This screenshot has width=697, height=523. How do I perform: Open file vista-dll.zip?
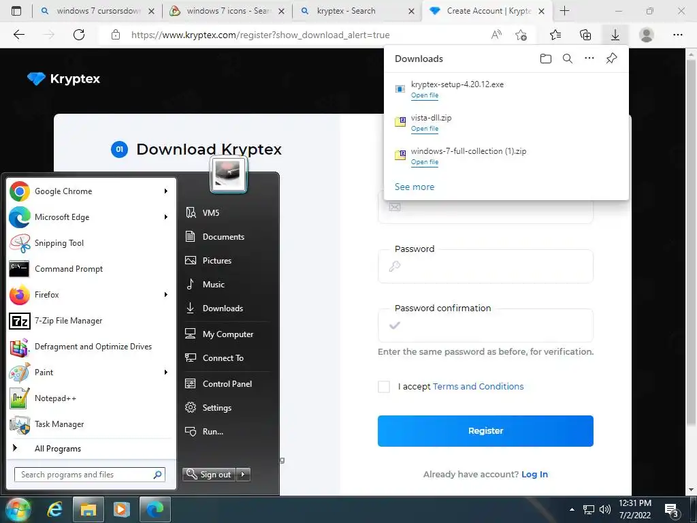tap(425, 129)
